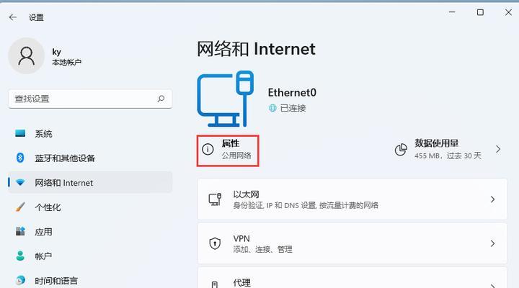Image resolution: width=519 pixels, height=288 pixels.
Task: Click the search magnifier icon
Action: click(161, 99)
